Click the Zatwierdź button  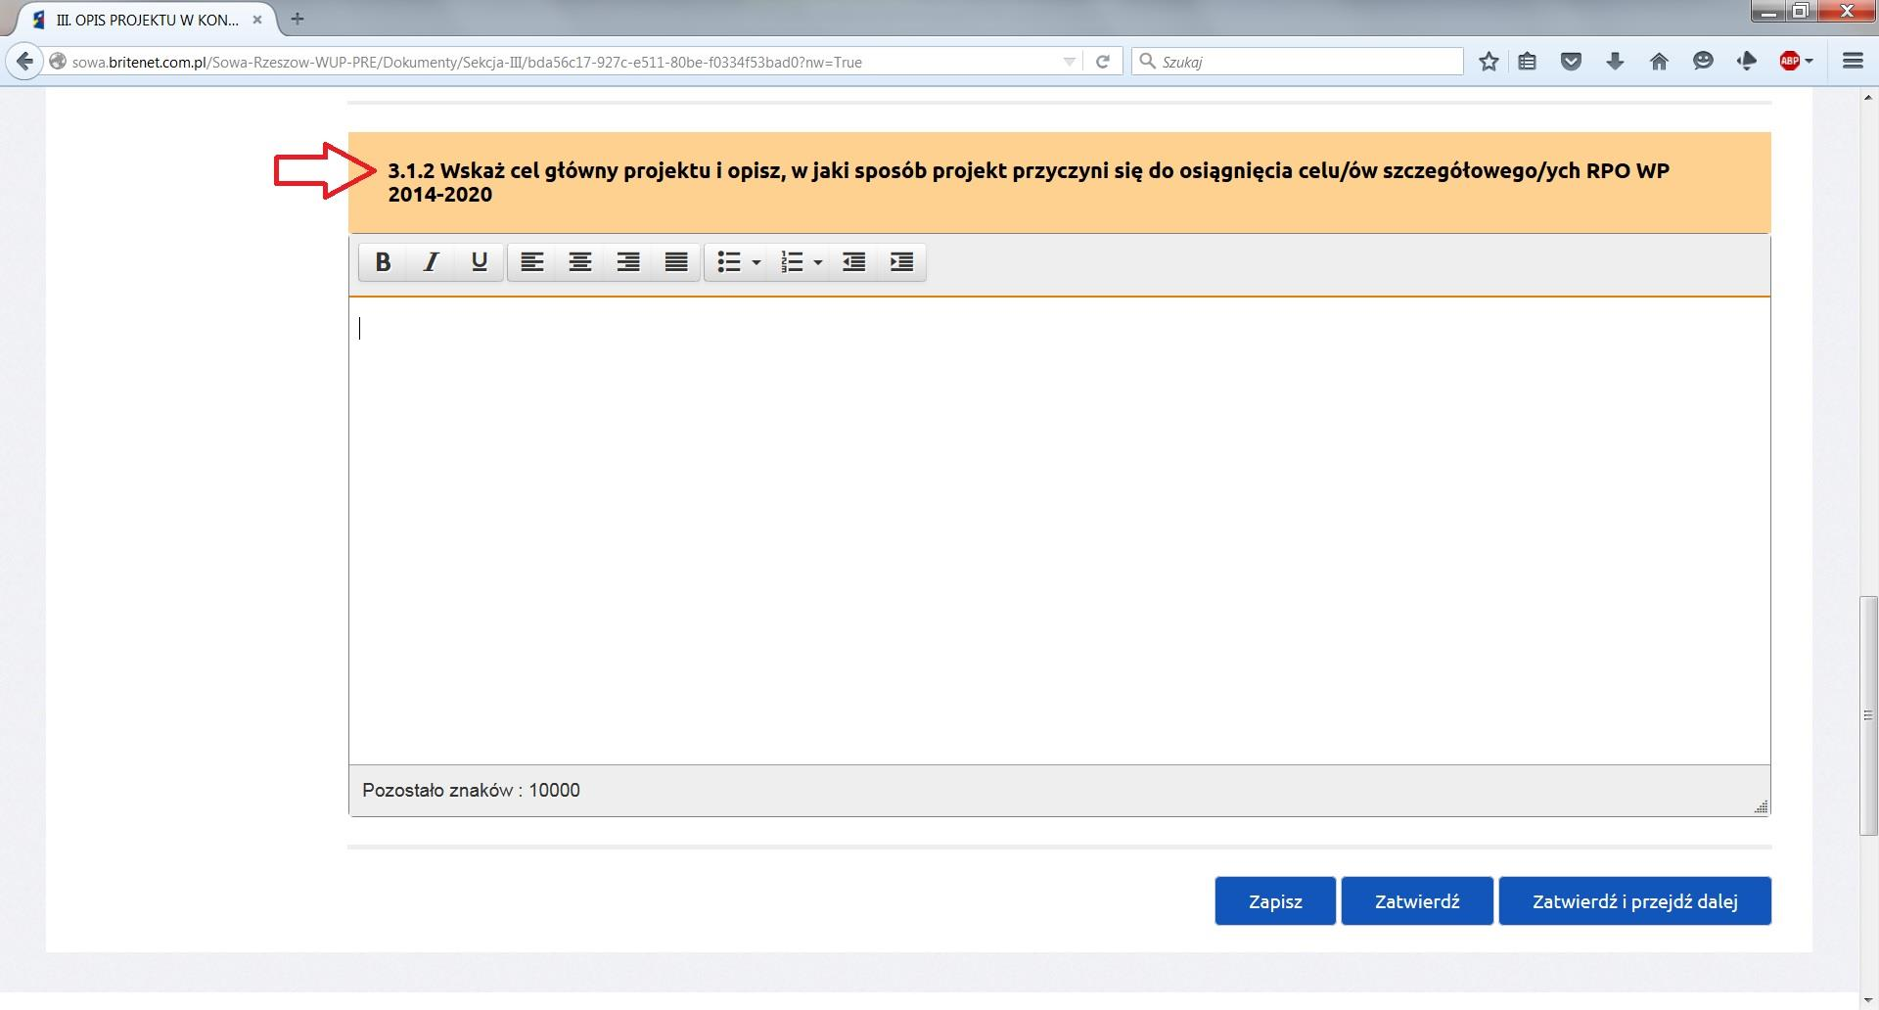[x=1417, y=901]
